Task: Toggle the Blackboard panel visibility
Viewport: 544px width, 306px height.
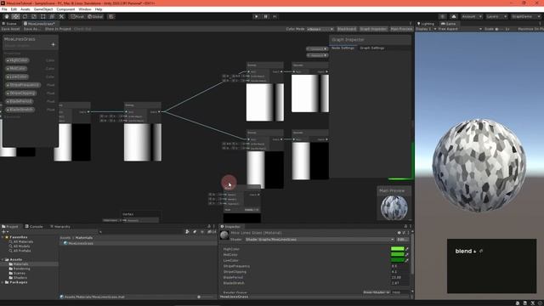Action: [347, 29]
